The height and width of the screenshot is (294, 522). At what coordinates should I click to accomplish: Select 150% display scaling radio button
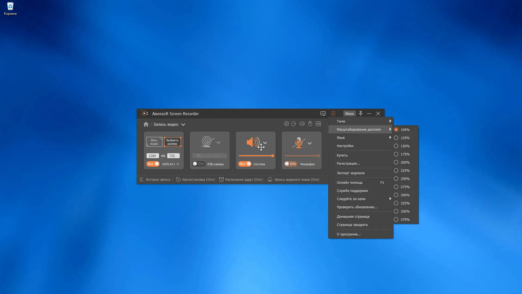coord(396,146)
